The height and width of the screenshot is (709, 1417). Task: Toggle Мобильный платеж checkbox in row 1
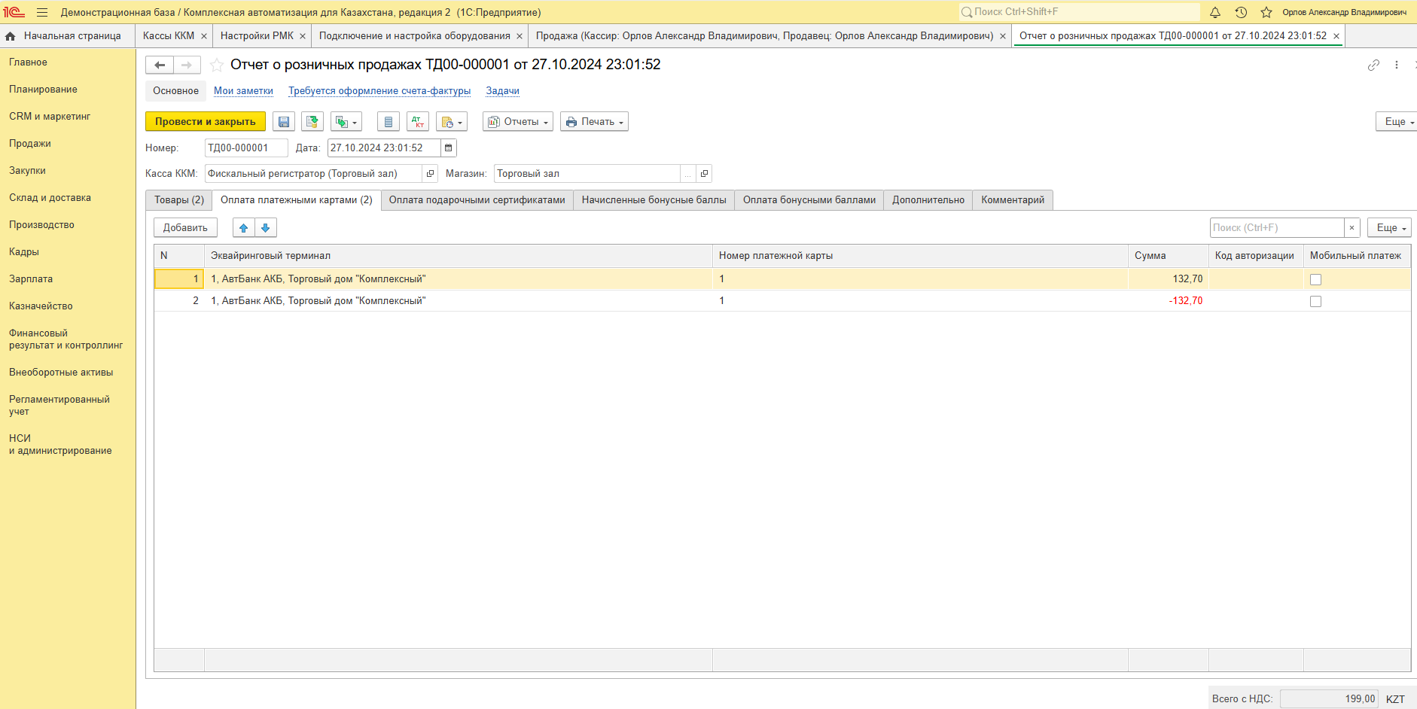pyautogui.click(x=1315, y=279)
